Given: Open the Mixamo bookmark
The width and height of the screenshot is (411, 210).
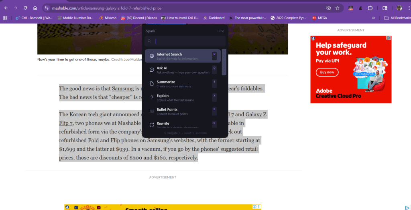Looking at the screenshot, I should (108, 18).
